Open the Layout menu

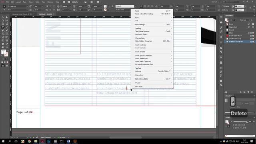(x=18, y=2)
